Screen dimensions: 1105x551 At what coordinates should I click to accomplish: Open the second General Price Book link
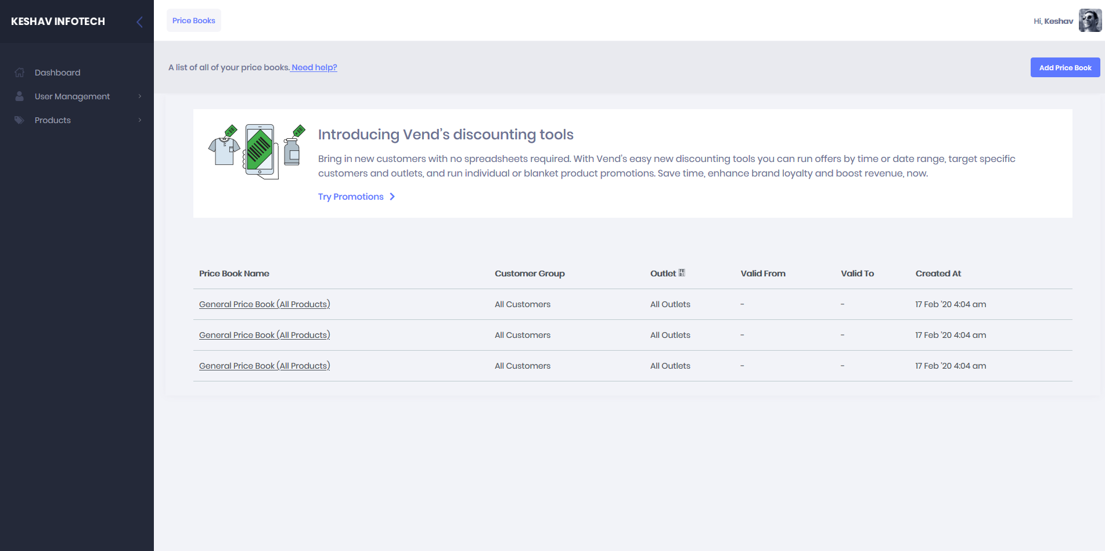(264, 335)
